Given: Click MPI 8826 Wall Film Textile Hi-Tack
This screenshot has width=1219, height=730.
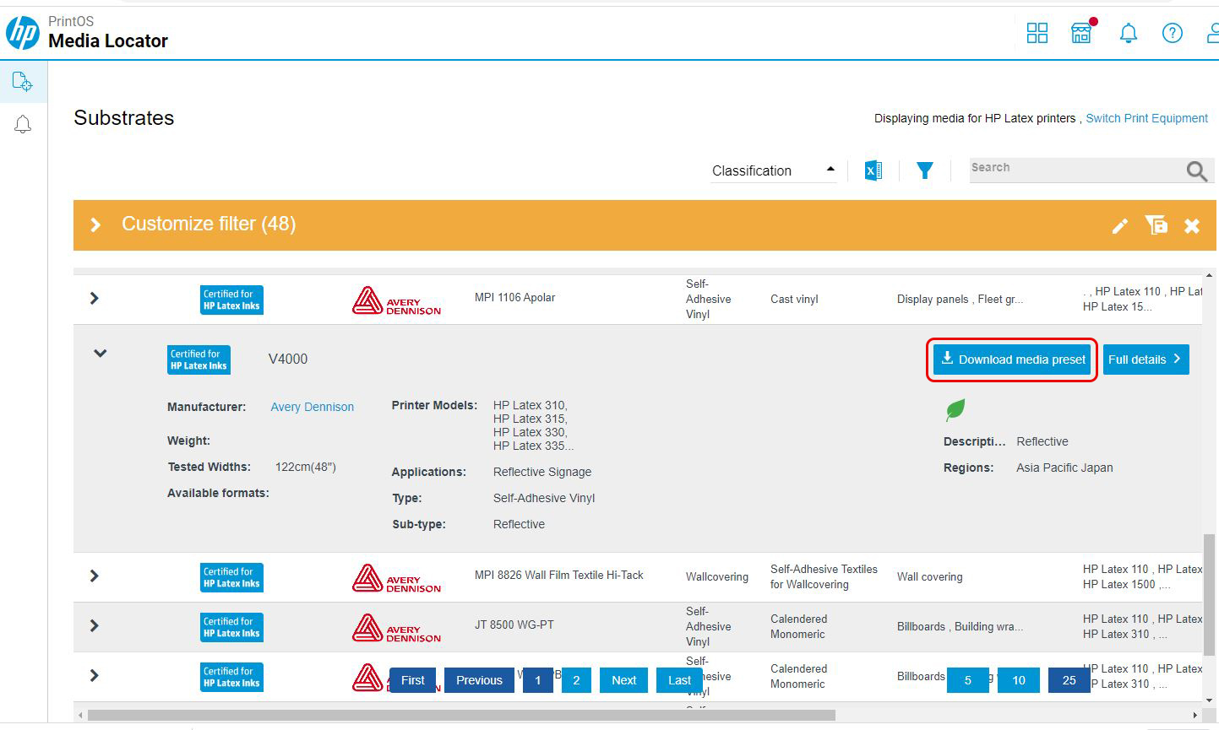Looking at the screenshot, I should tap(559, 575).
